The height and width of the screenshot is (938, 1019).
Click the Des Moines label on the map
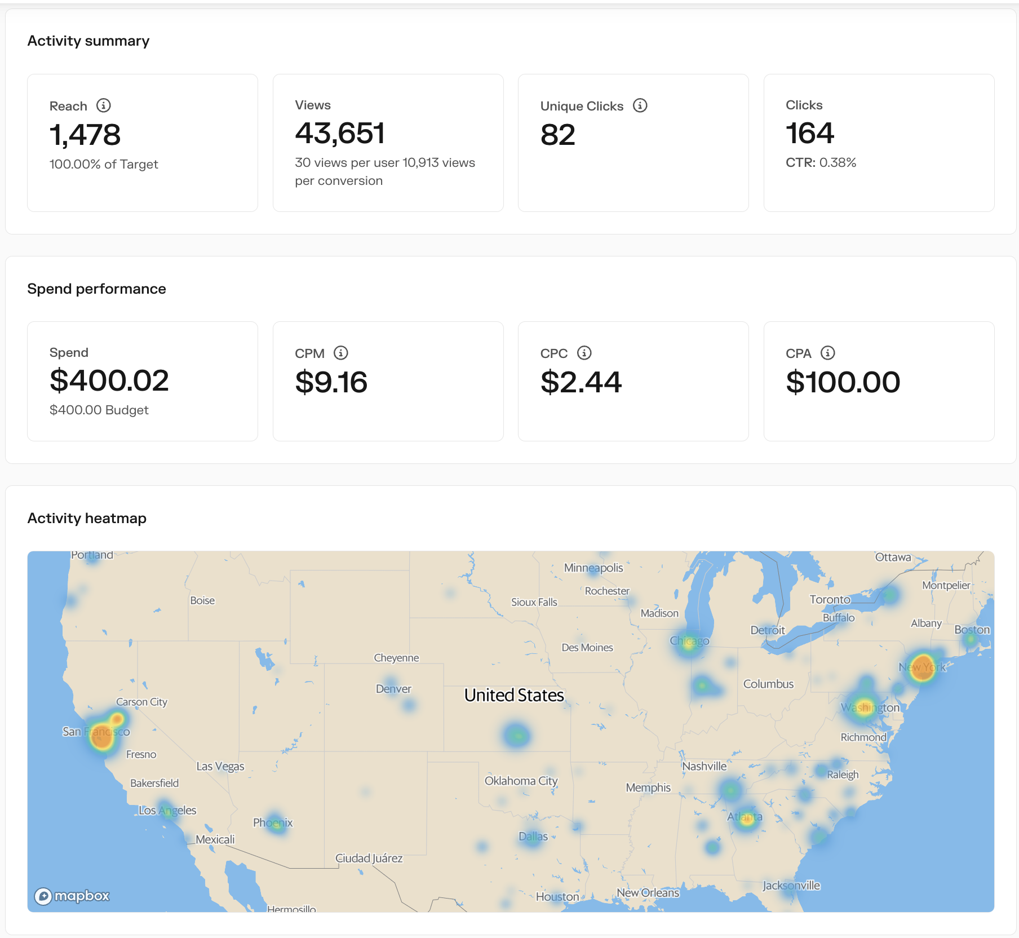587,648
